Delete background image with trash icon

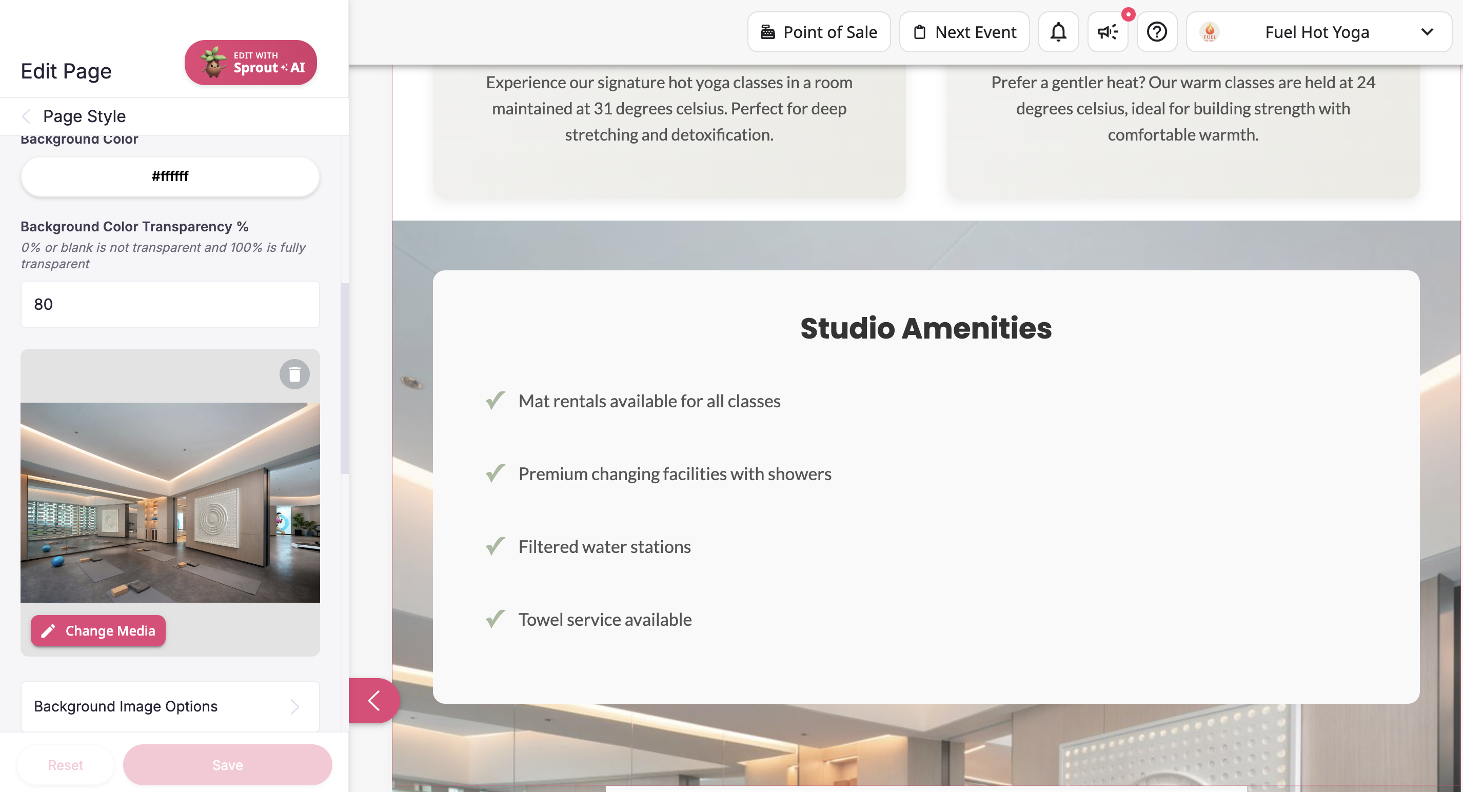[x=294, y=374]
